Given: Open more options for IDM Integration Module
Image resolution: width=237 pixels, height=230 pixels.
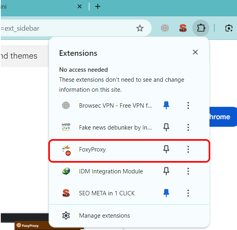Looking at the screenshot, I should point(188,171).
